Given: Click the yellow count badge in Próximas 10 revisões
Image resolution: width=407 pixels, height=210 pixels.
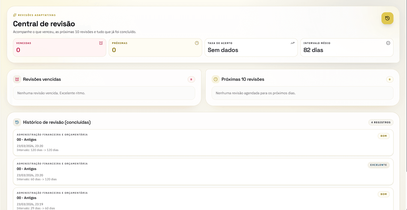Looking at the screenshot, I should pos(389,79).
